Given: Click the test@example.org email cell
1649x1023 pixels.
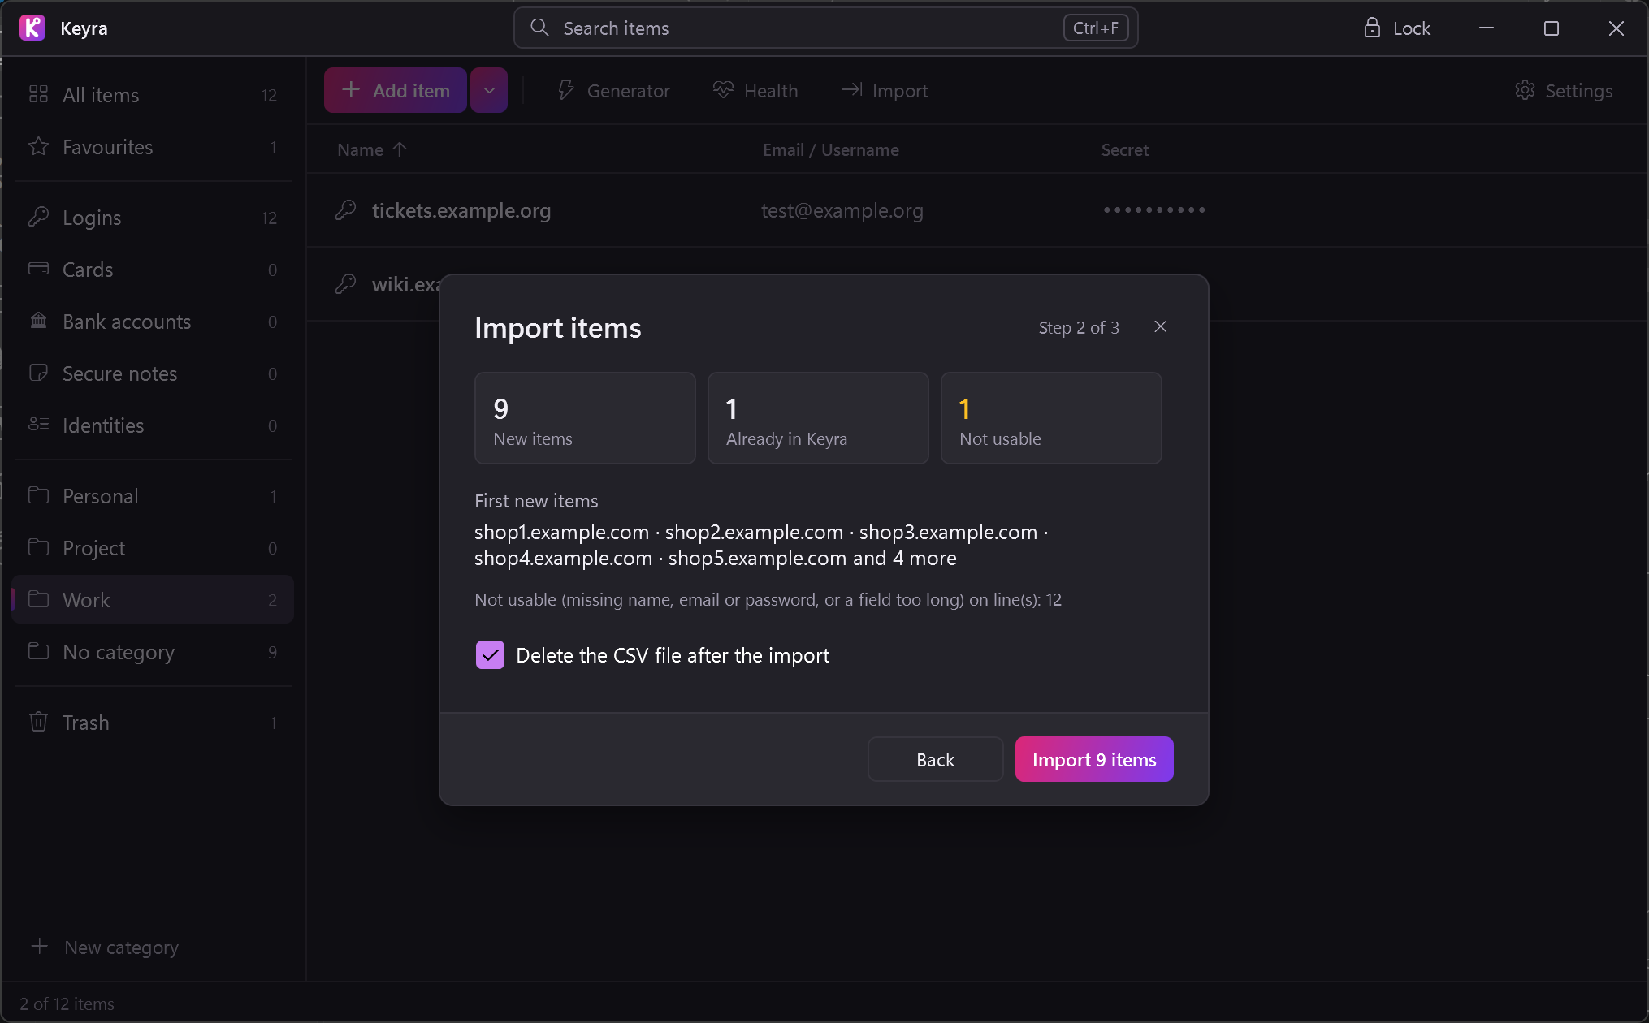Looking at the screenshot, I should pos(842,210).
